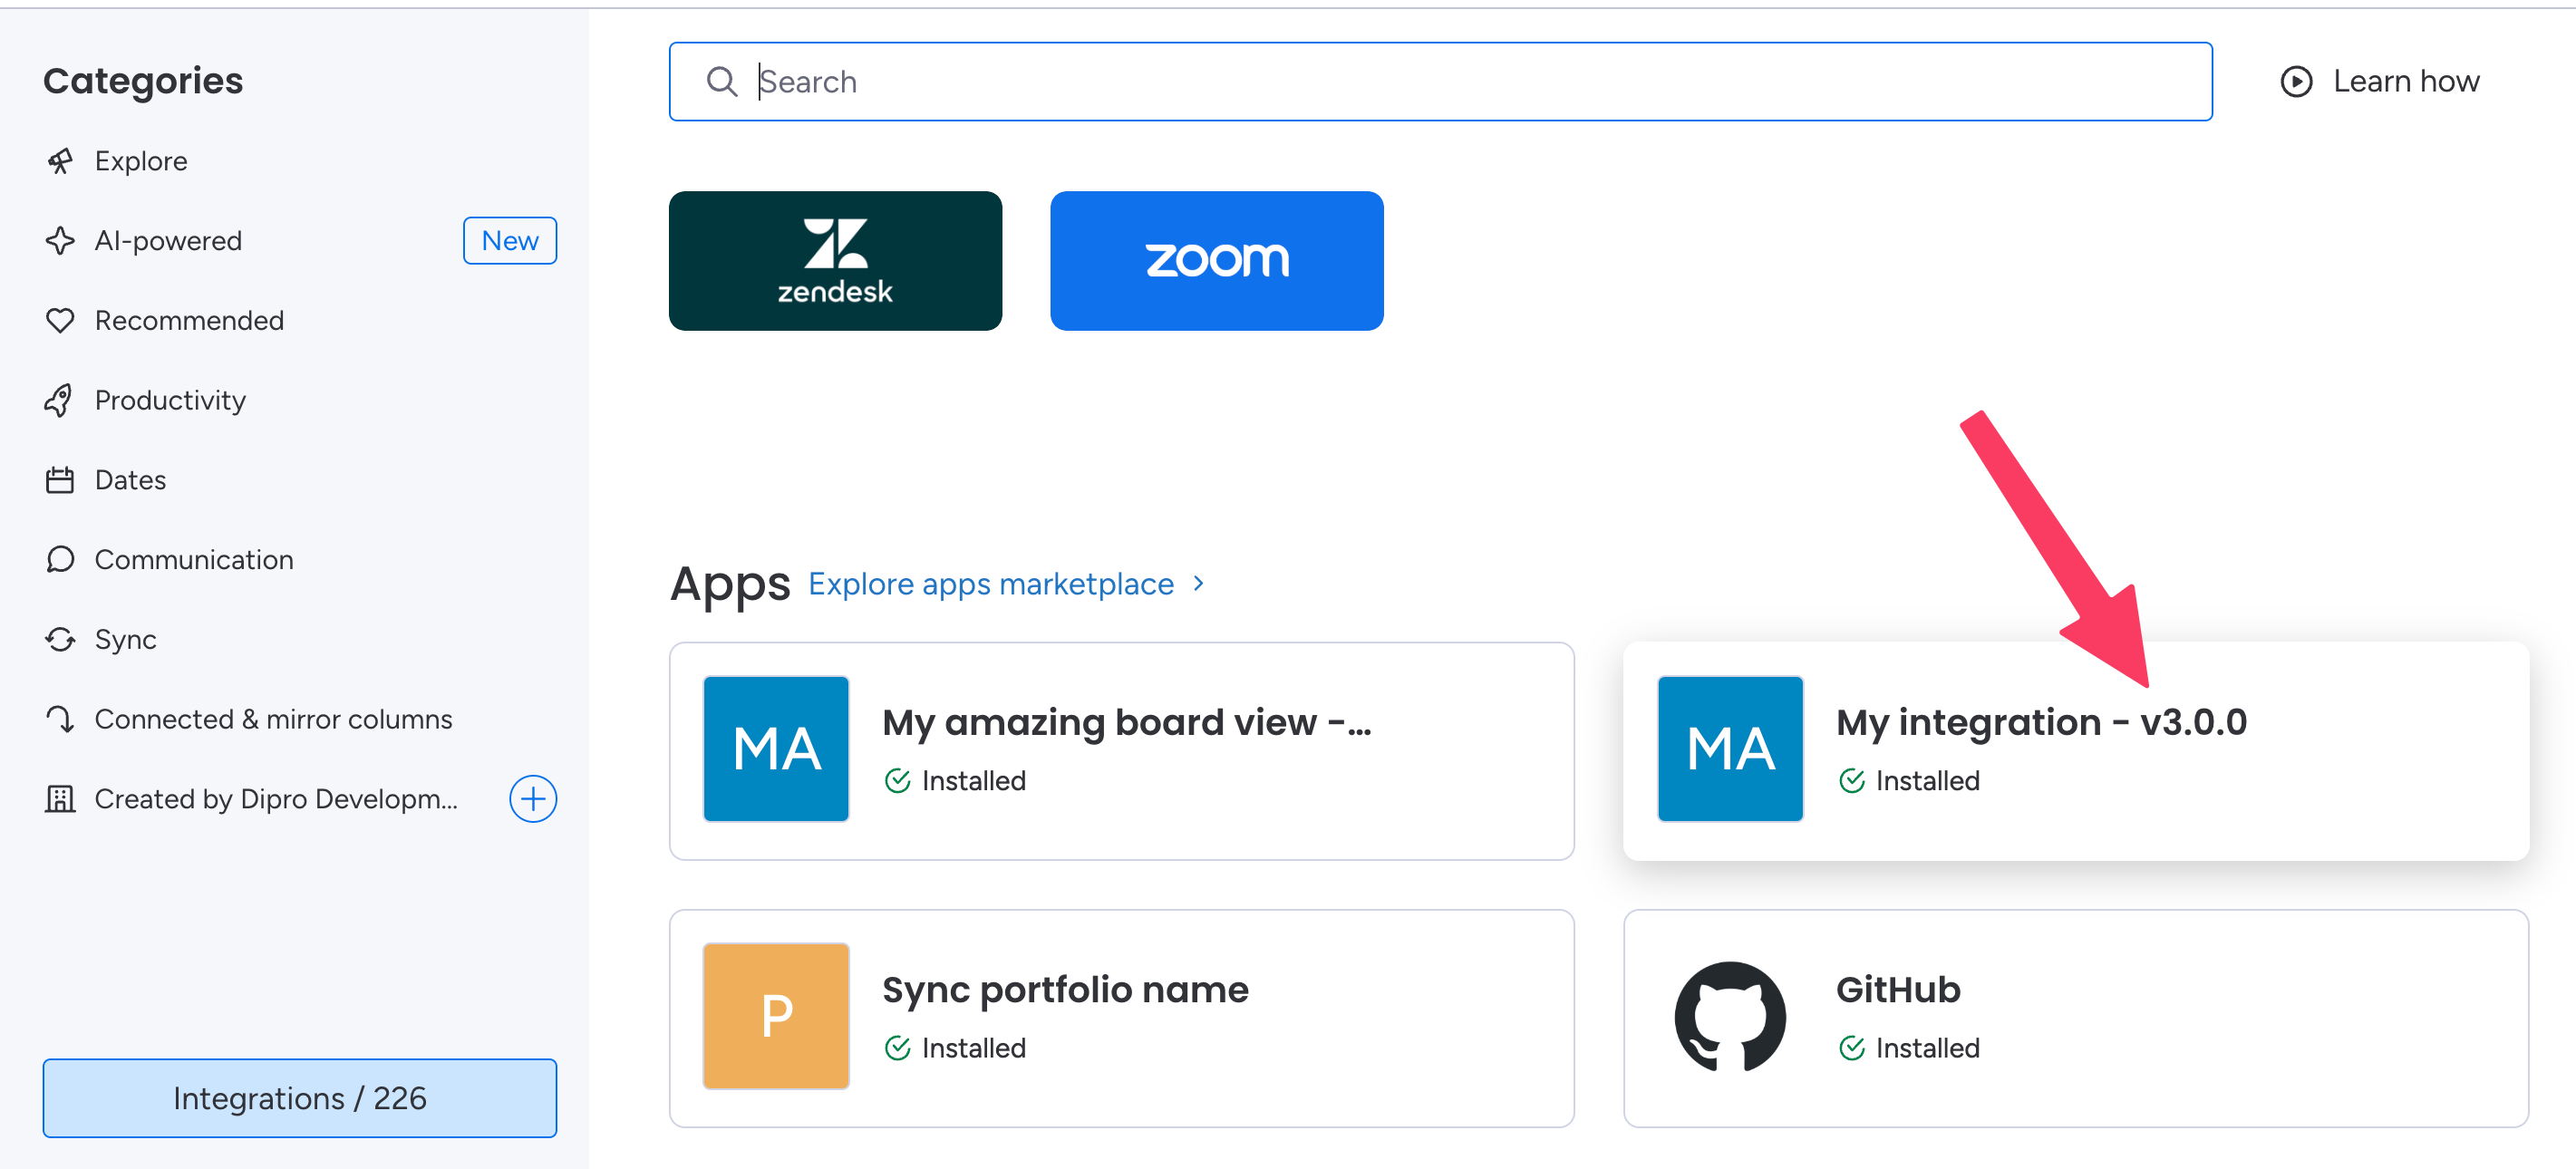Focus the Search input field
The height and width of the screenshot is (1169, 2576).
coord(1440,81)
